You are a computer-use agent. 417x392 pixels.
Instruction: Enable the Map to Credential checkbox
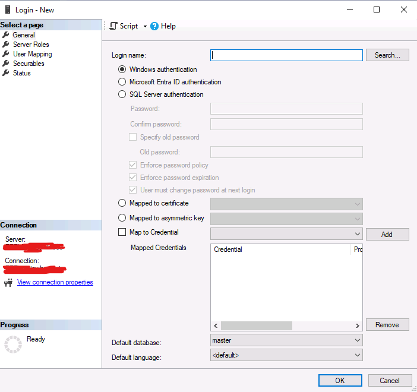[x=122, y=233]
